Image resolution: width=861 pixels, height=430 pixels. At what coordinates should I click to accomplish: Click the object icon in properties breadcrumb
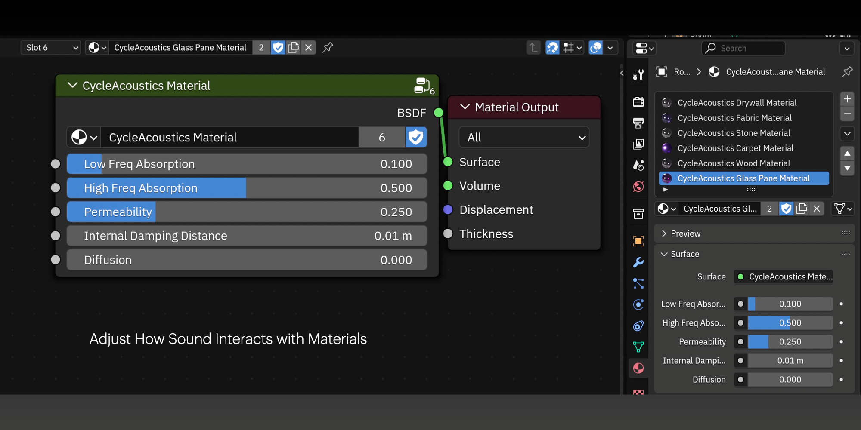(662, 72)
